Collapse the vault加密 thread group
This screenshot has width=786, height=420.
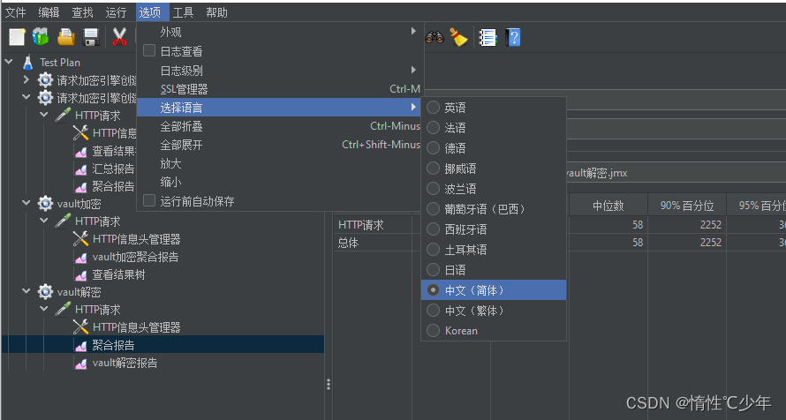(x=26, y=203)
